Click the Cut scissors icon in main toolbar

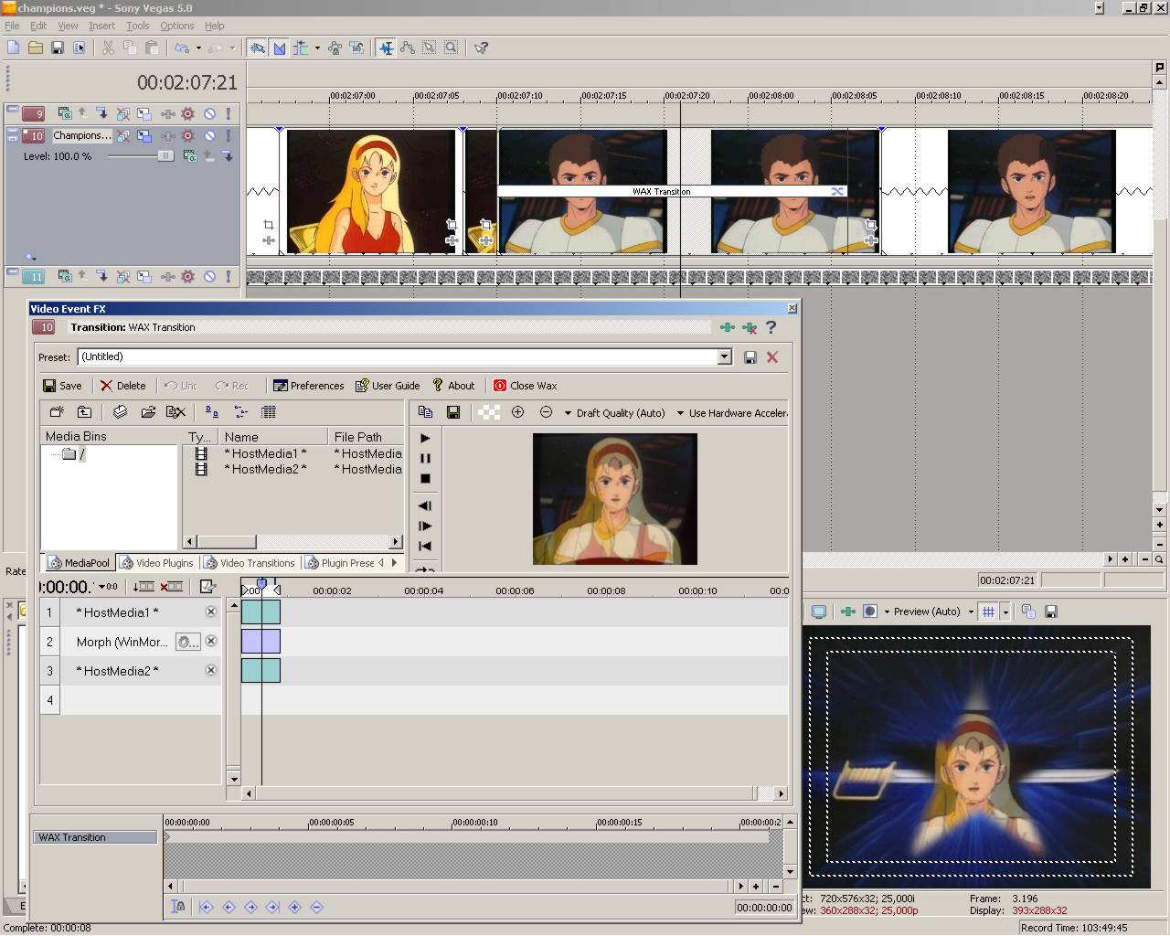tap(108, 48)
